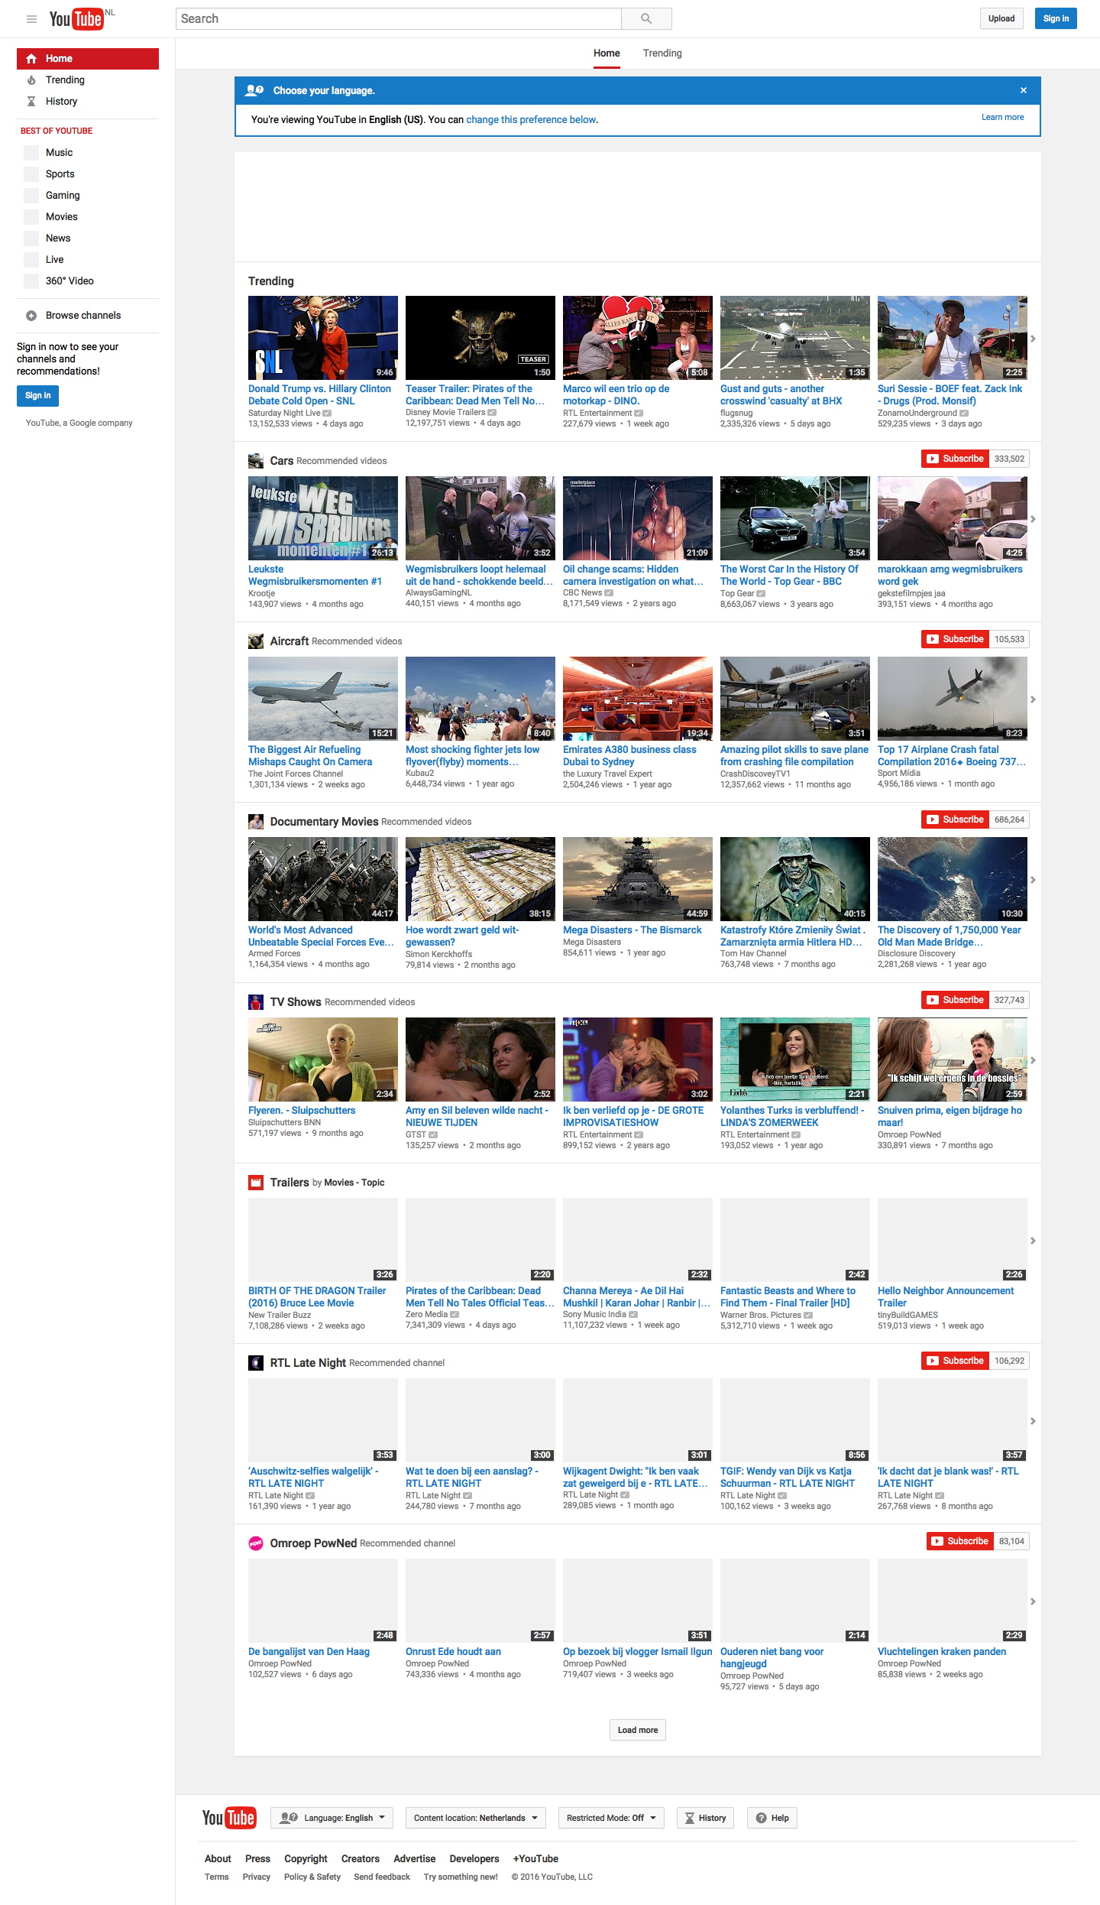Screen dimensions: 1100x1905
Task: Click the footer YouTube logo
Action: (x=229, y=1818)
